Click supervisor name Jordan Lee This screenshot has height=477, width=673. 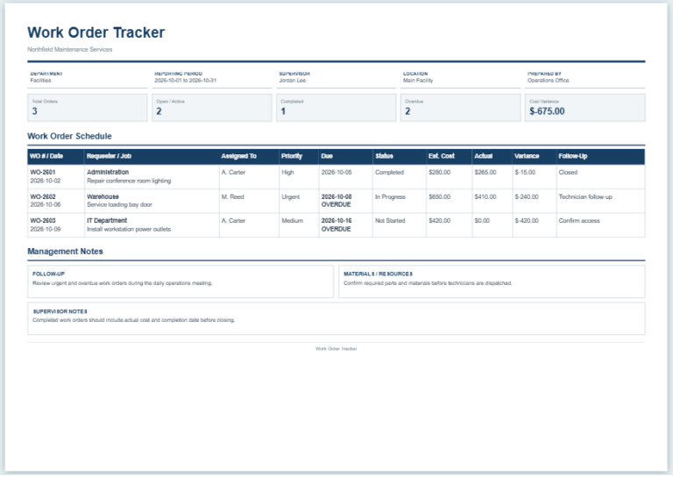[293, 81]
